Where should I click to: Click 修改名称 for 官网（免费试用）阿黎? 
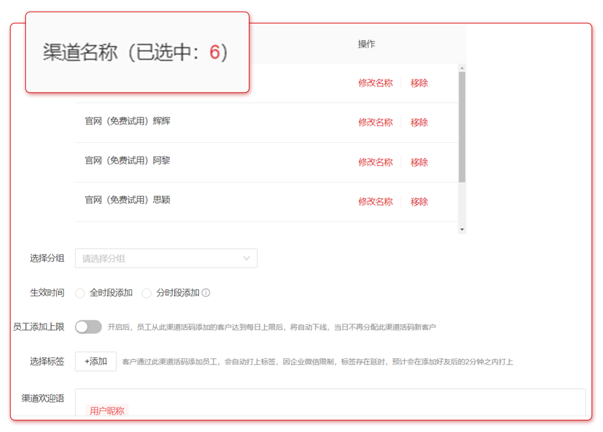tap(375, 162)
